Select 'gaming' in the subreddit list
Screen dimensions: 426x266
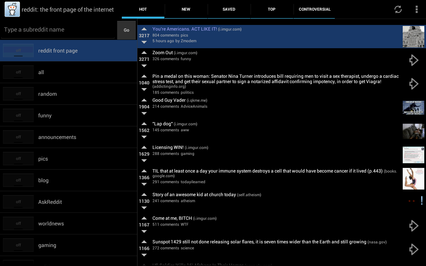point(47,245)
